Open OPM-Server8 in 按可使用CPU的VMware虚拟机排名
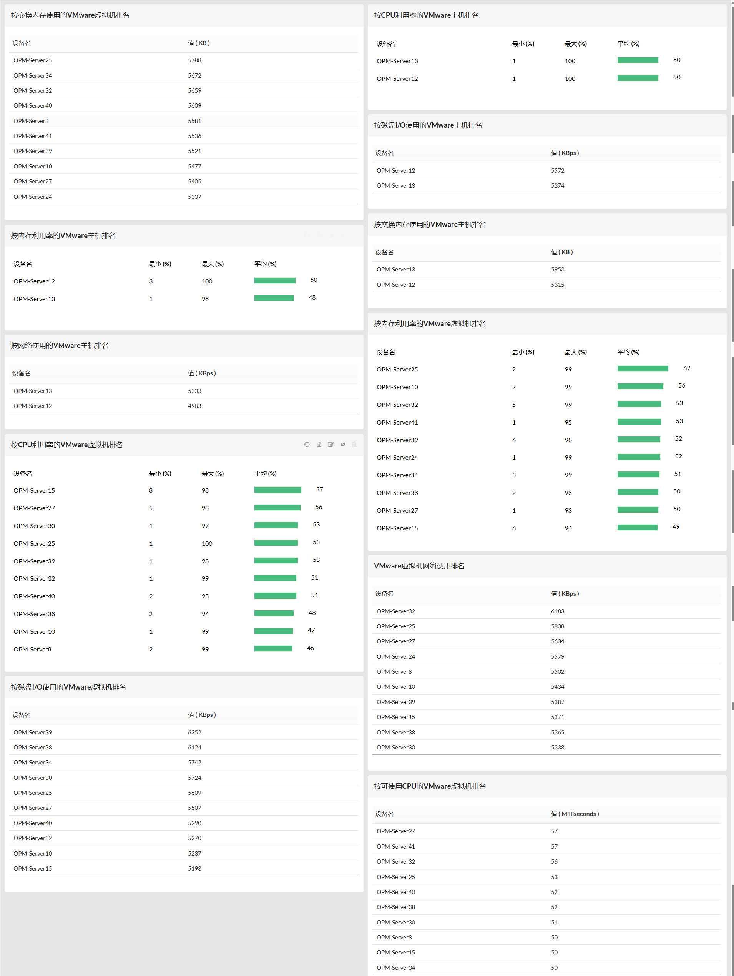This screenshot has height=976, width=734. (394, 937)
